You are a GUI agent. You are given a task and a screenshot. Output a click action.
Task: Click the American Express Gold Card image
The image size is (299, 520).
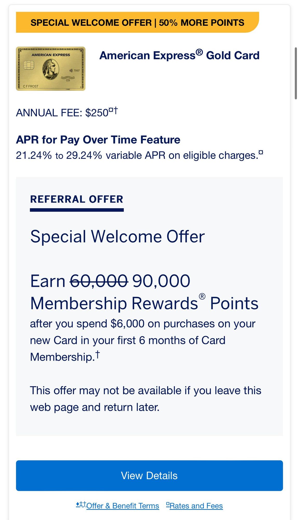pos(51,69)
